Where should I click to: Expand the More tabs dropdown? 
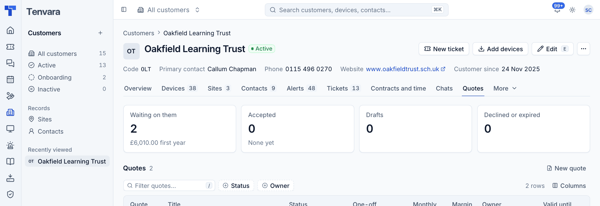[x=505, y=88]
